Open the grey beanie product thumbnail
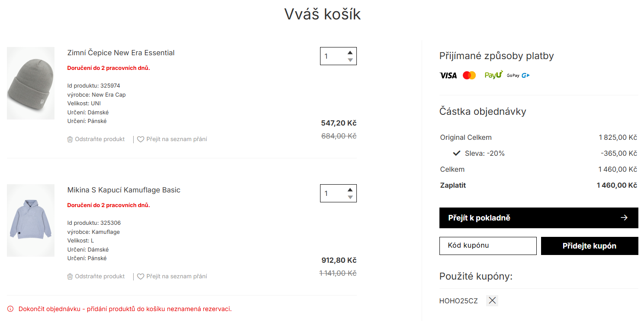Screen dimensions: 644x321 pyautogui.click(x=31, y=83)
